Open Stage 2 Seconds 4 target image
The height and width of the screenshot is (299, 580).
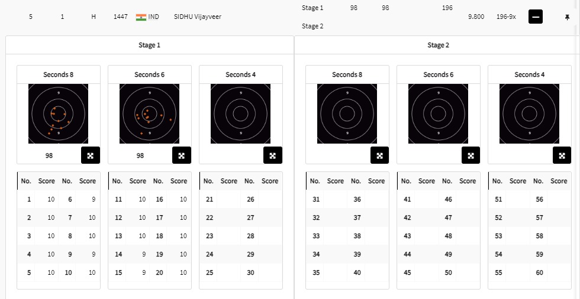529,113
